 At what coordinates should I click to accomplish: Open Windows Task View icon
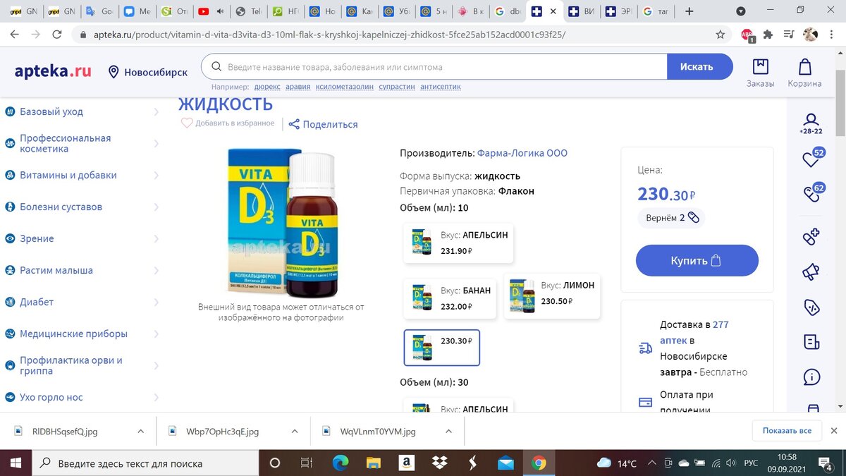tap(307, 463)
